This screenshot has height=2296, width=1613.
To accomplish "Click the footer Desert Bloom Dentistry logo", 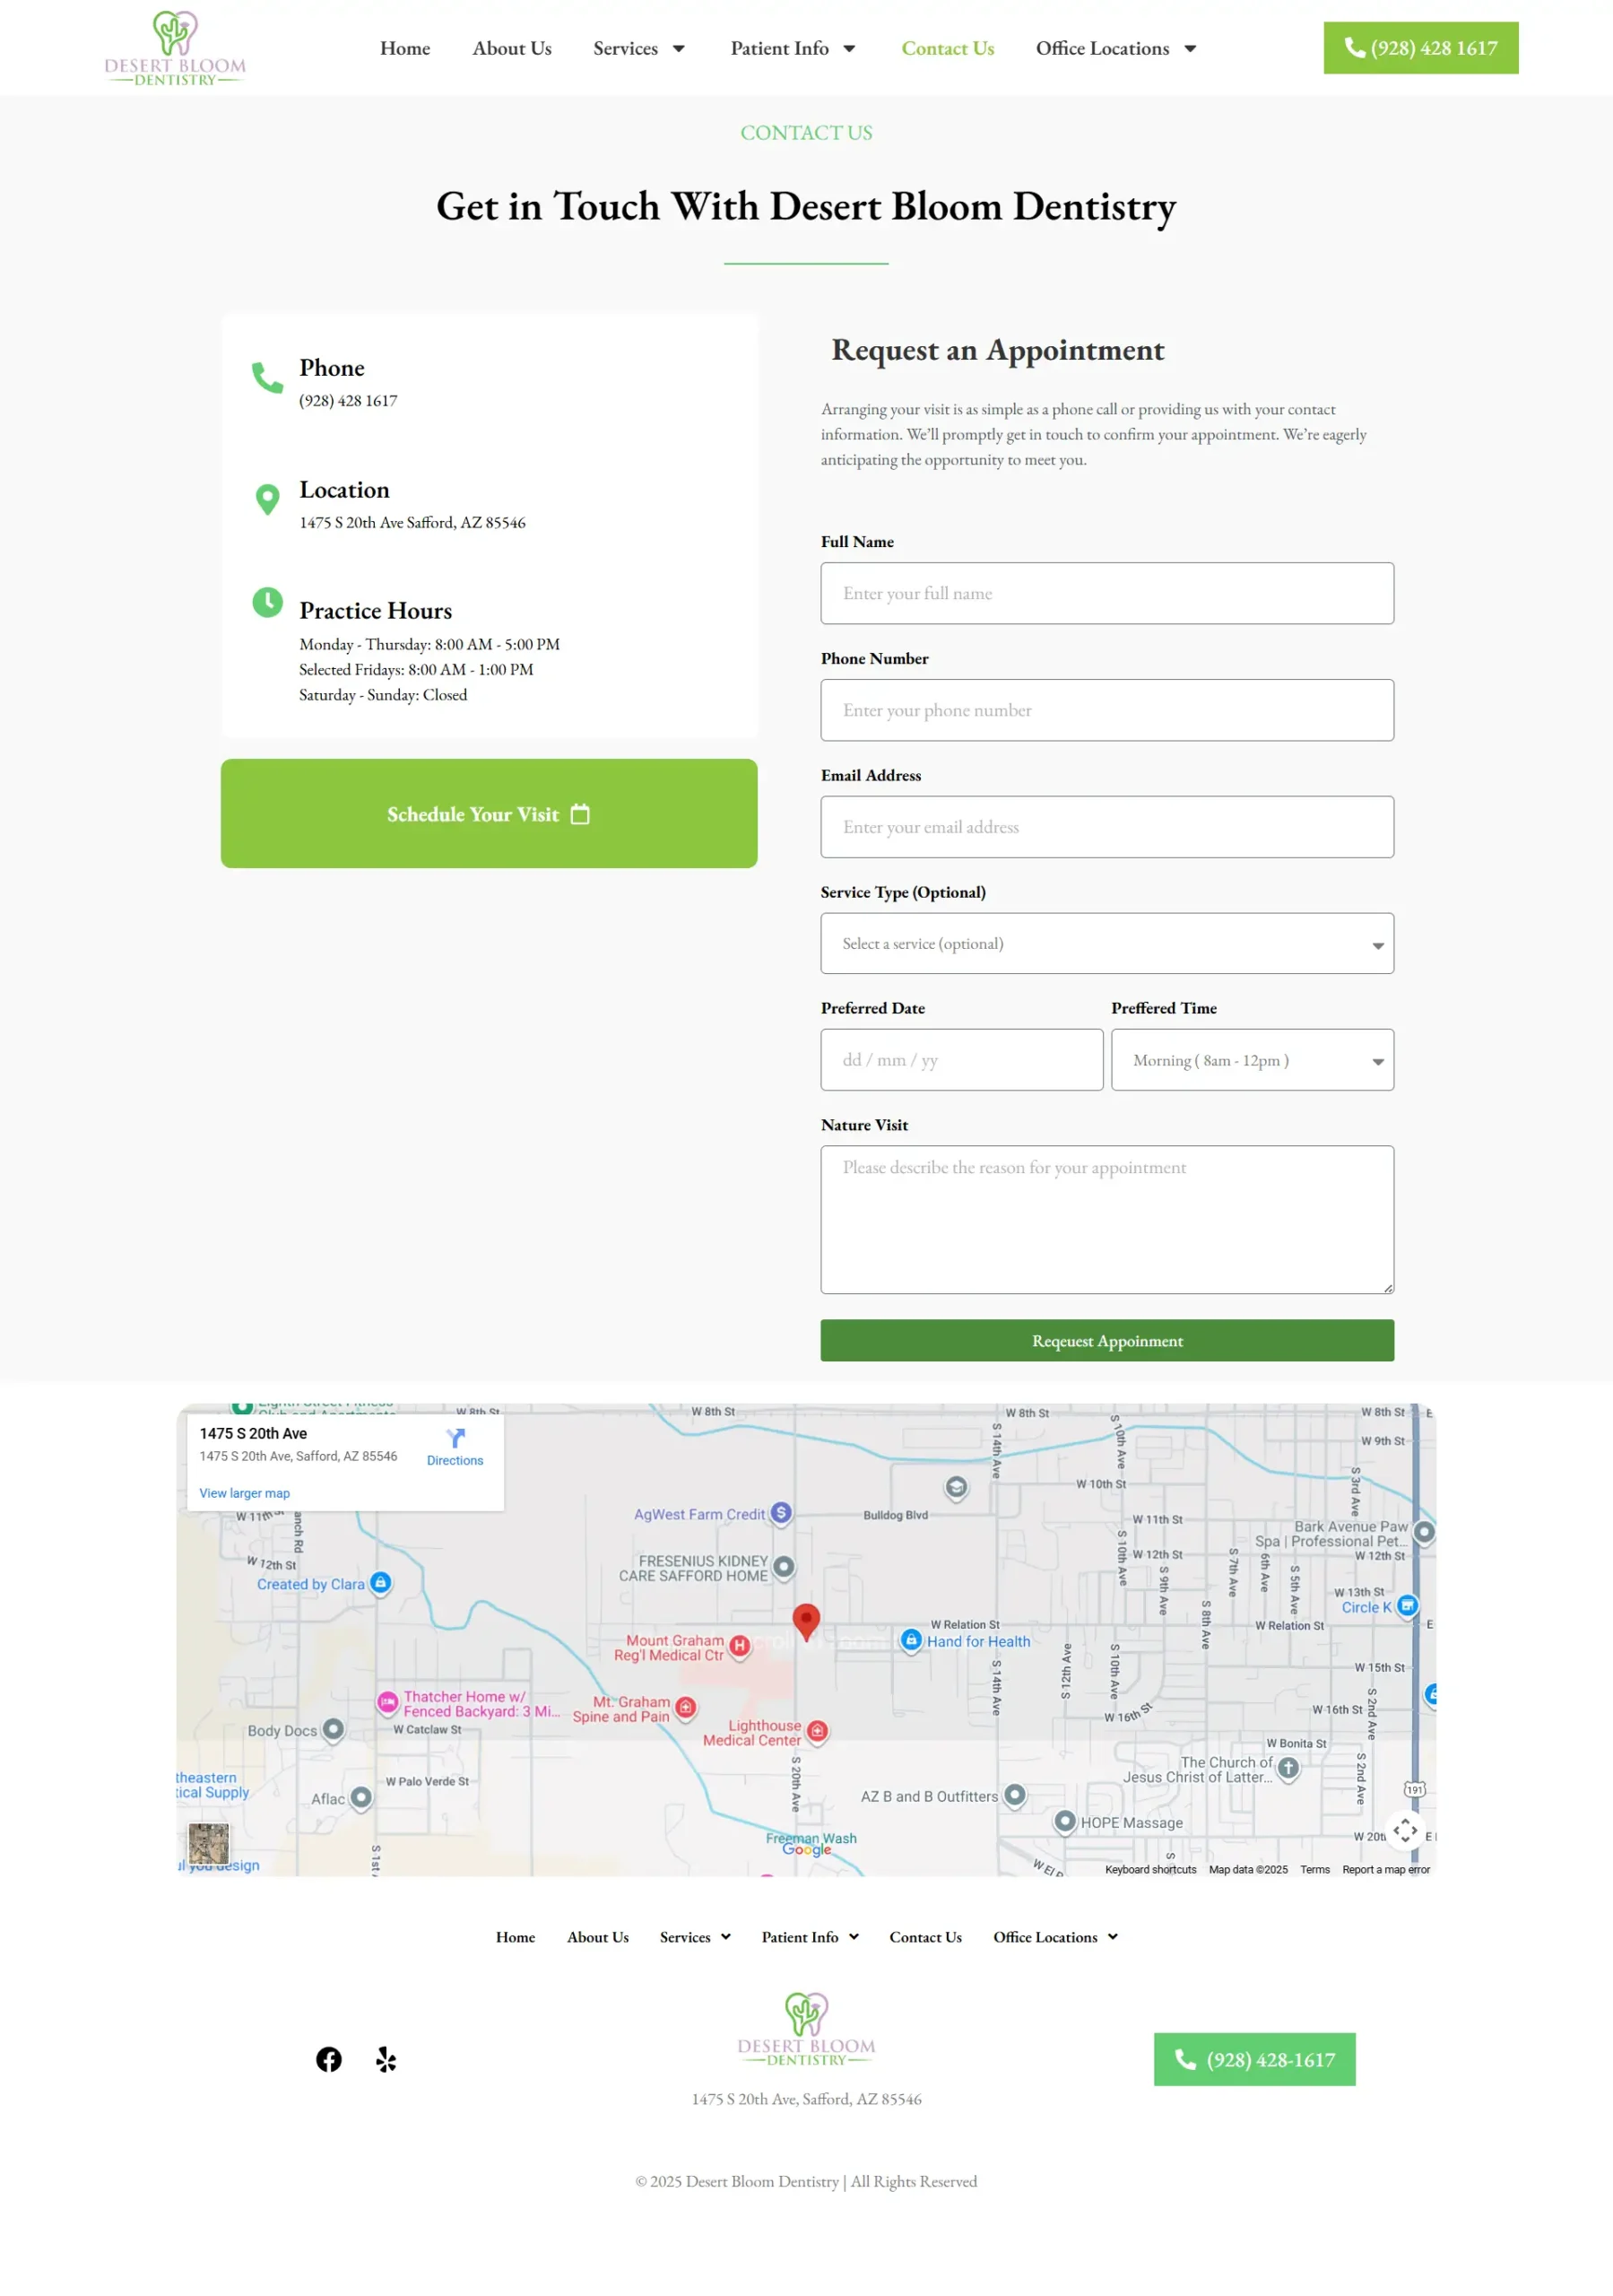I will tap(806, 2029).
